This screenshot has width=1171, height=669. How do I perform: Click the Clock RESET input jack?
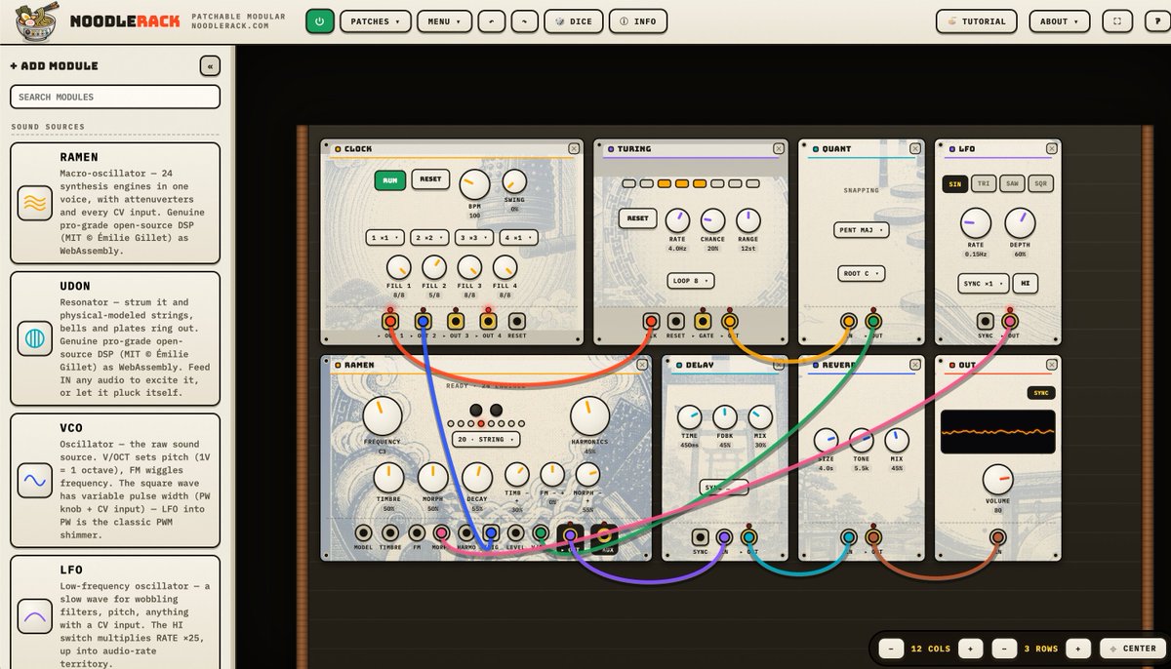(517, 321)
